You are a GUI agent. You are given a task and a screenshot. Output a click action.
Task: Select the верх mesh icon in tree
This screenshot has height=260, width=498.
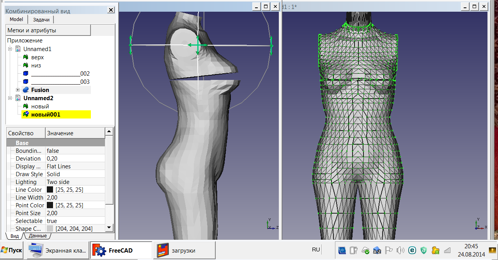point(26,57)
